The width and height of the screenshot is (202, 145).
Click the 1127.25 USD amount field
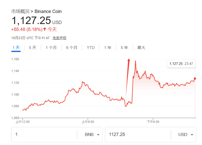pyautogui.click(x=138, y=135)
